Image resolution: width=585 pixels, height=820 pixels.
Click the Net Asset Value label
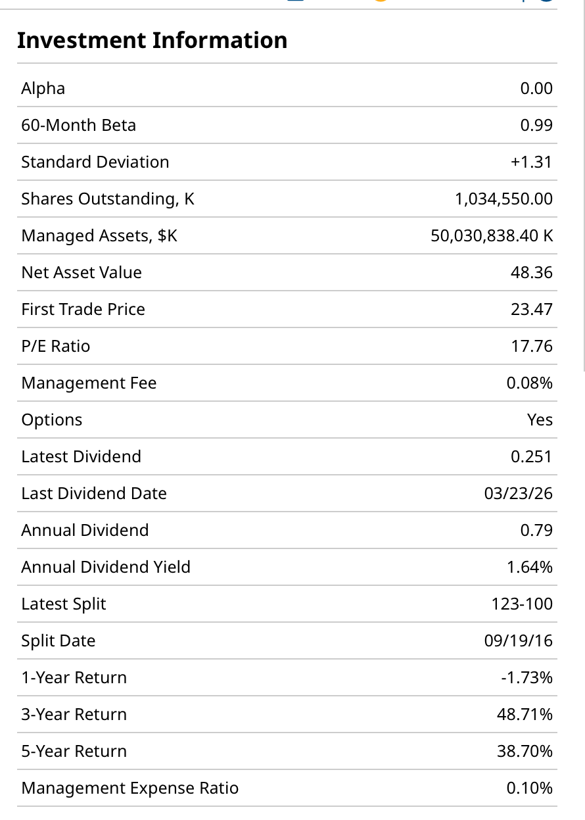tap(82, 272)
